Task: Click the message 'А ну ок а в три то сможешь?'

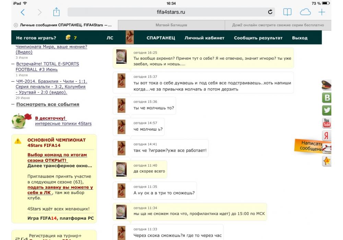Action: 164,193
